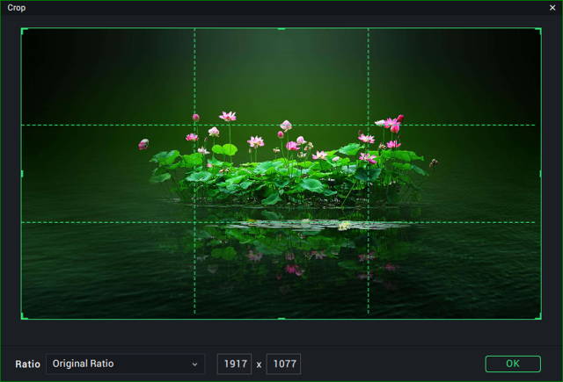
Task: Select the left-middle crop edge handle
Action: (22, 174)
